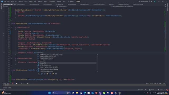Select CURVE_PROFILE_CYCLE_COUNTER suggestion
Image resolution: width=169 pixels, height=95 pixels.
(67, 67)
